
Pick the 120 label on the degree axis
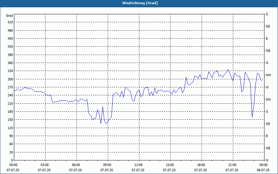pos(10,128)
